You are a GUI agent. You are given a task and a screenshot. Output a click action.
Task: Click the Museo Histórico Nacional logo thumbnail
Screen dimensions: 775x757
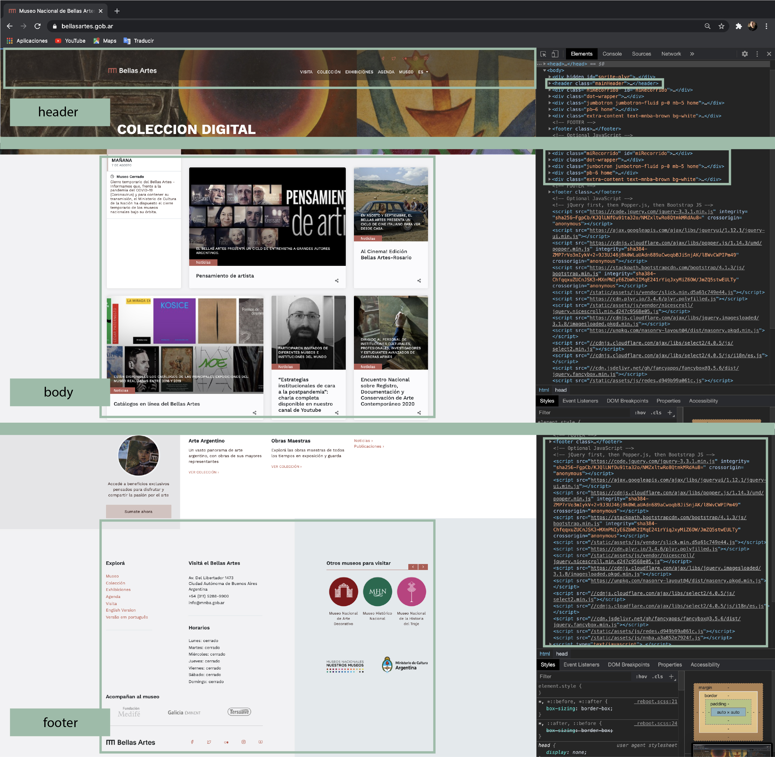377,592
